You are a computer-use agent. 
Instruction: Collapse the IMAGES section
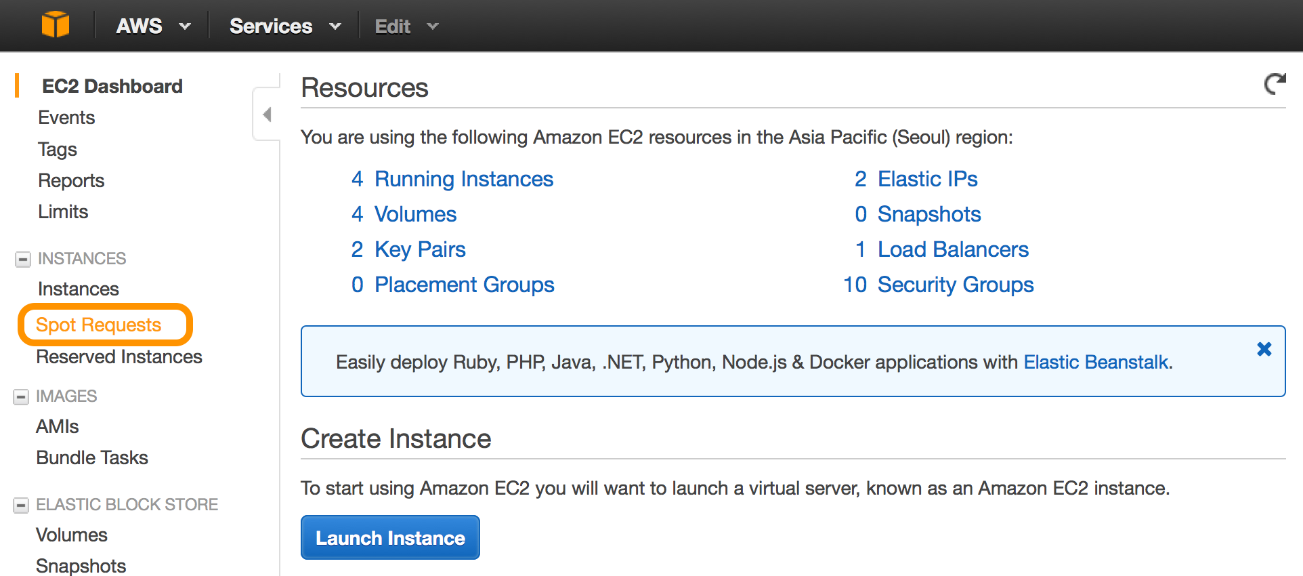click(x=22, y=396)
